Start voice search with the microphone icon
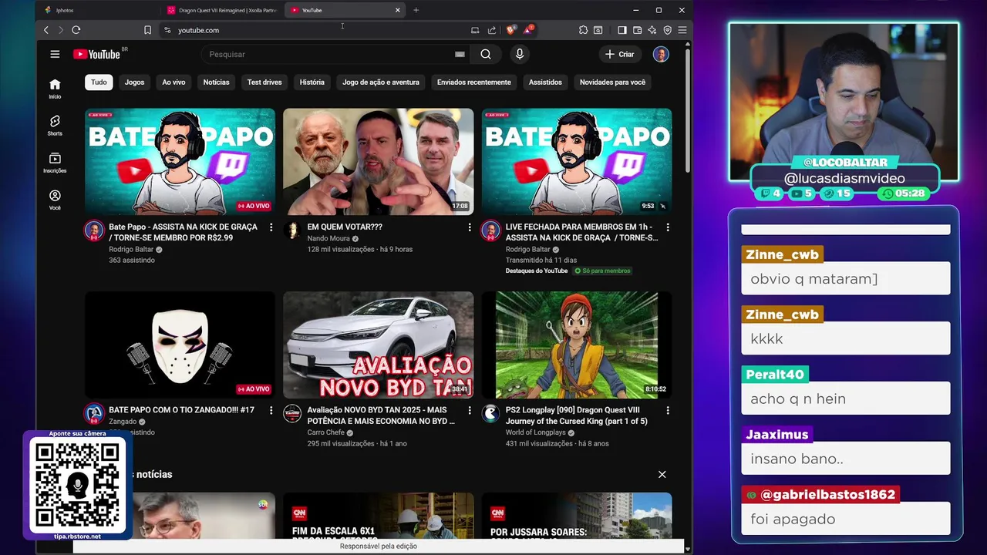 (x=520, y=54)
